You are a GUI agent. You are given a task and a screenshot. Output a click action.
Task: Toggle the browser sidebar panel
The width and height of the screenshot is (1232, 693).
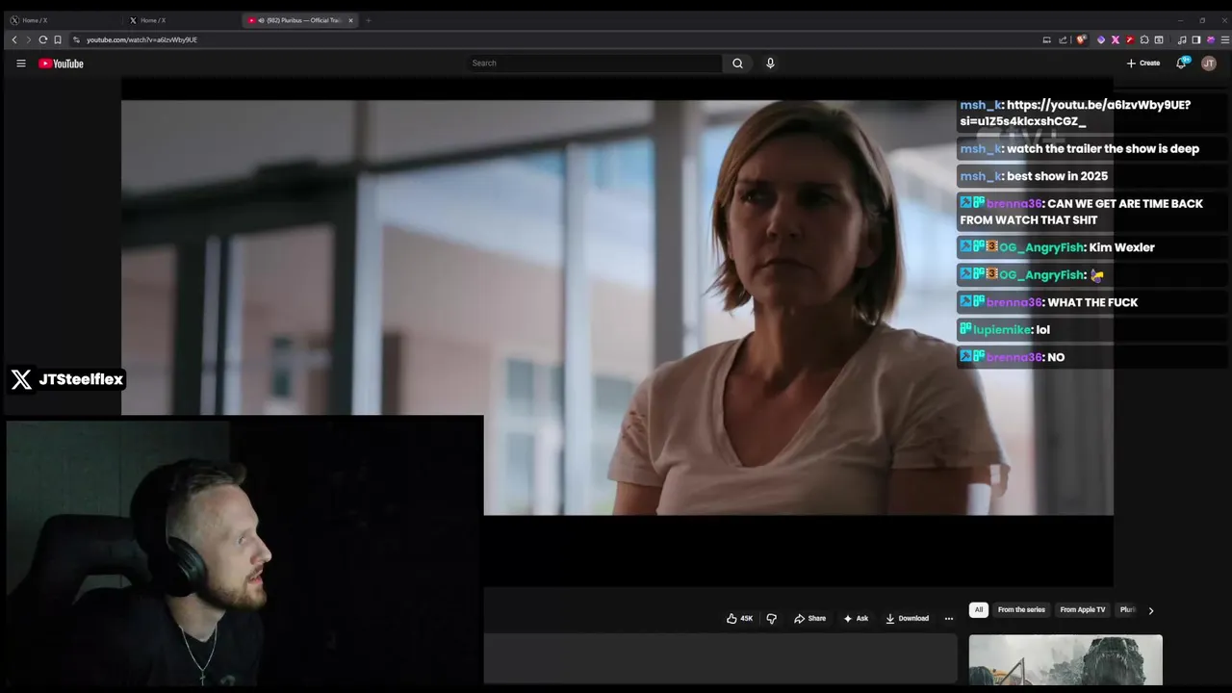click(x=1196, y=39)
